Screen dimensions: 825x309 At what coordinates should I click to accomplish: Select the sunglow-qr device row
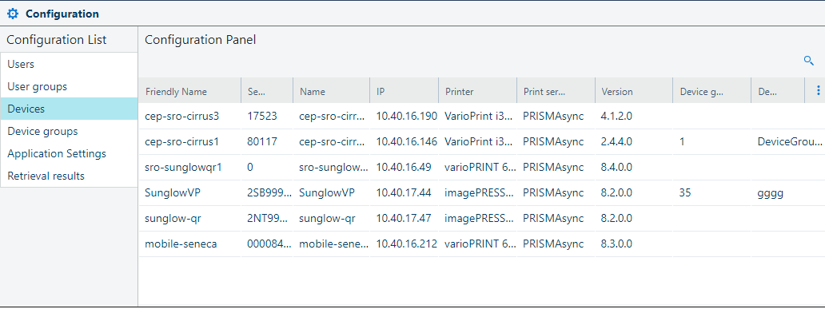pos(481,219)
